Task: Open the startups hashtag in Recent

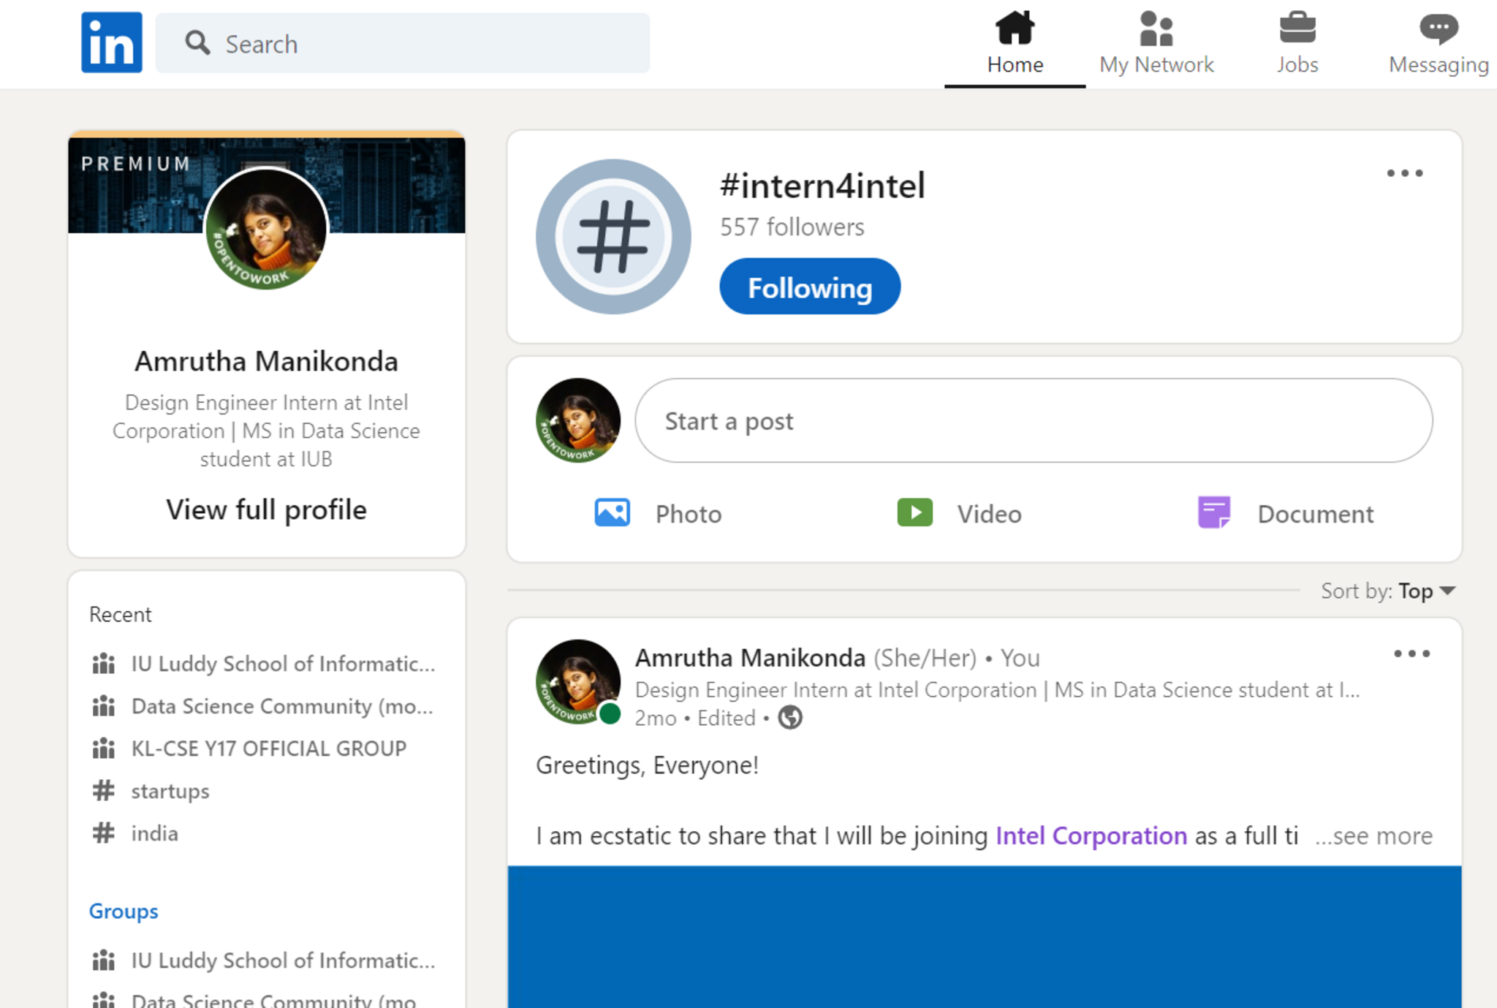Action: tap(170, 791)
